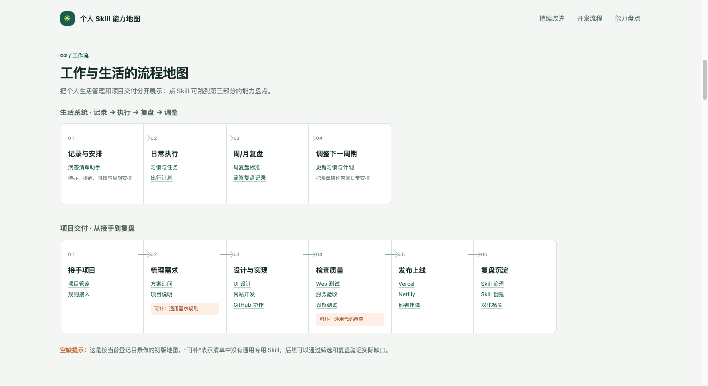The height and width of the screenshot is (386, 708).
Task: Go to 开发流程 in top navigation
Action: (x=590, y=19)
